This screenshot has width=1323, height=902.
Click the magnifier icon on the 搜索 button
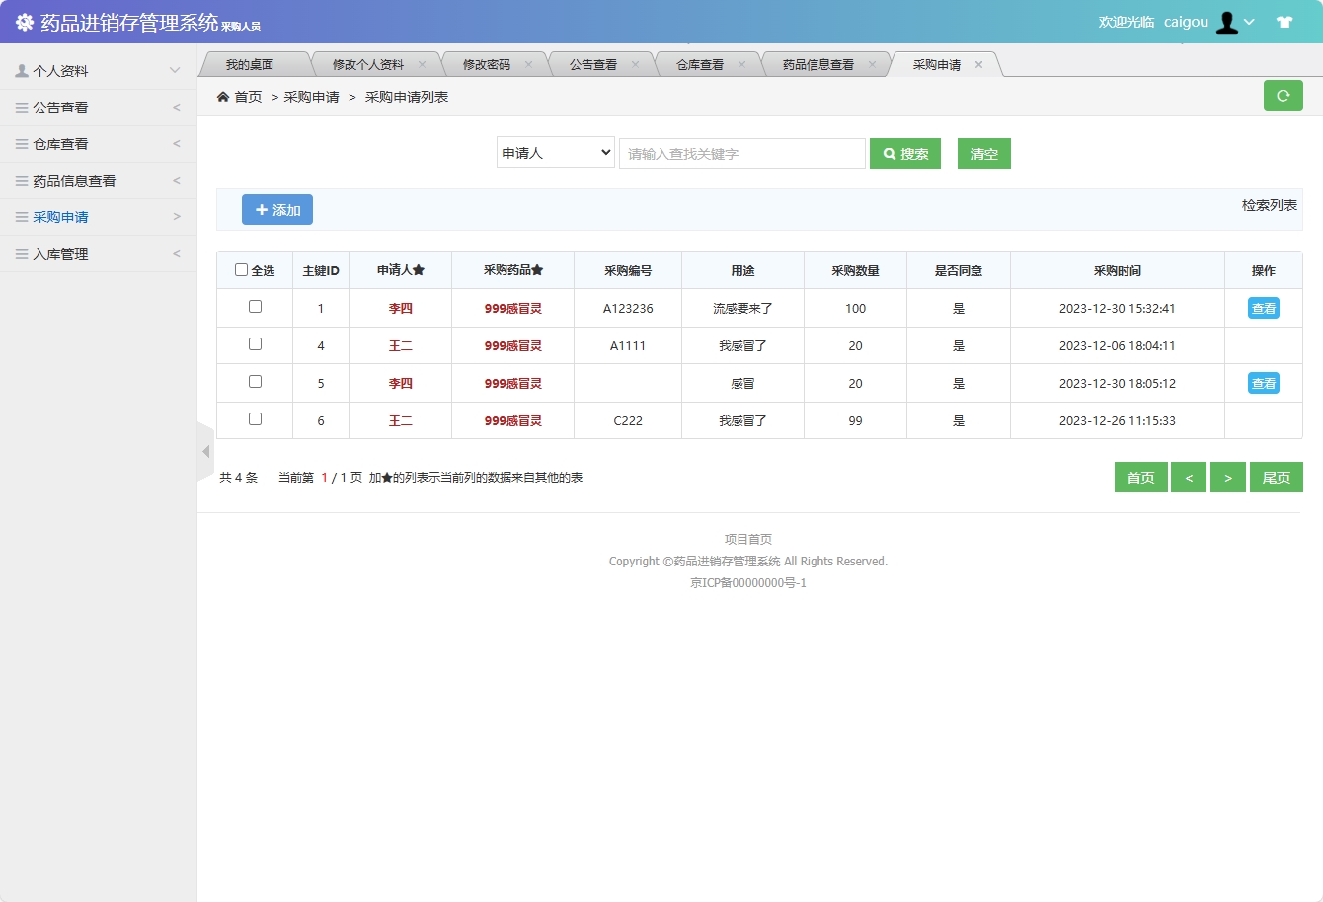point(888,153)
